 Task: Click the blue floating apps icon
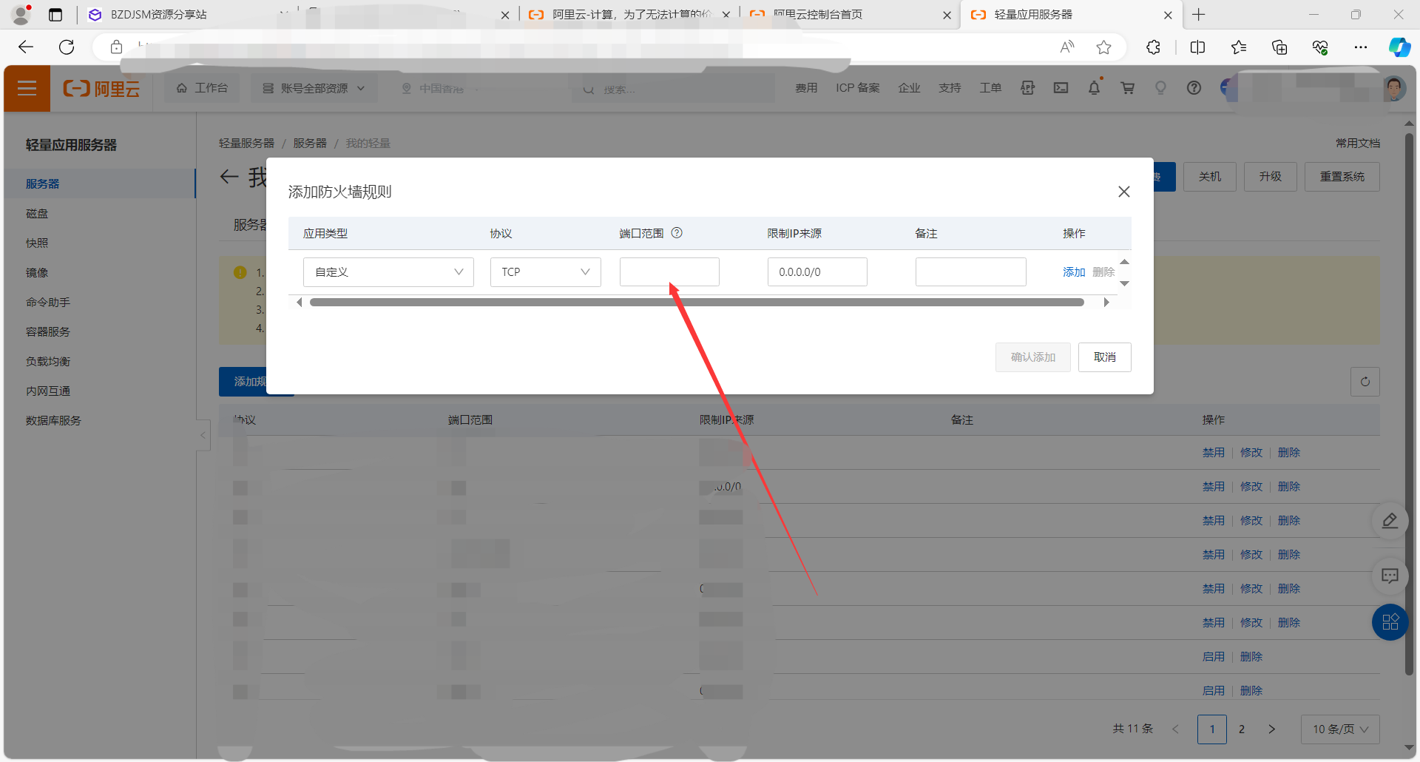coord(1390,622)
